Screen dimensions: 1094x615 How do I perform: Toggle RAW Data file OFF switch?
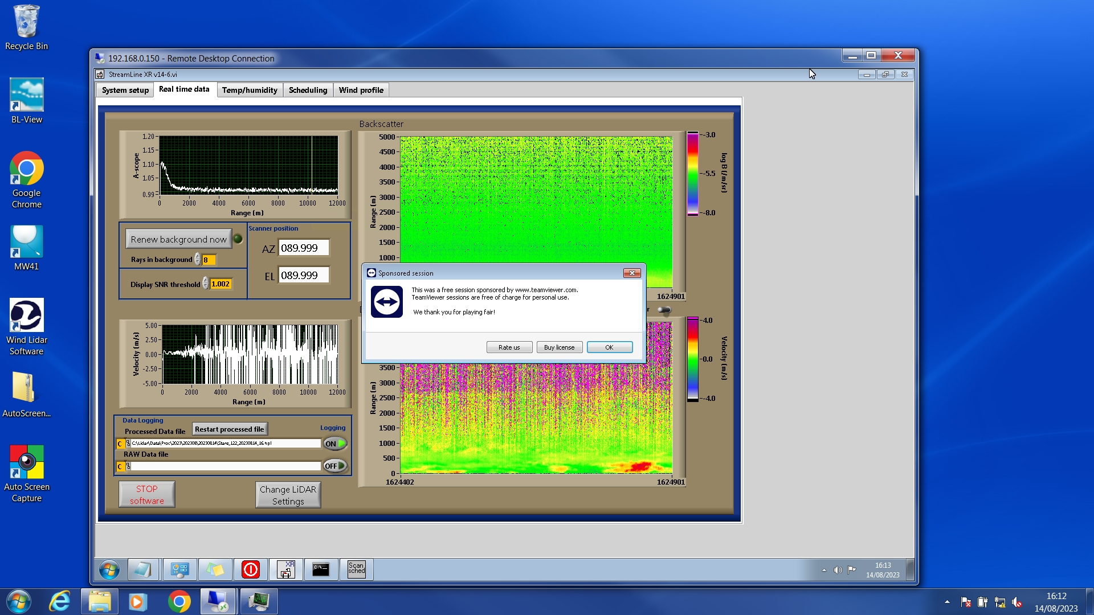pyautogui.click(x=335, y=466)
